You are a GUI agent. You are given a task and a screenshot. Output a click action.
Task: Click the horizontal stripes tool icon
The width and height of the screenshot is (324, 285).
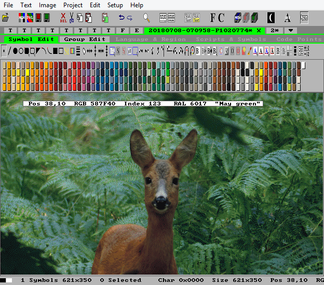[78, 51]
